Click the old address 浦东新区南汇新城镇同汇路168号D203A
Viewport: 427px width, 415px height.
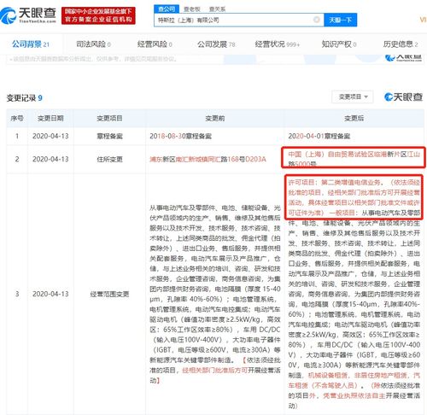click(208, 159)
